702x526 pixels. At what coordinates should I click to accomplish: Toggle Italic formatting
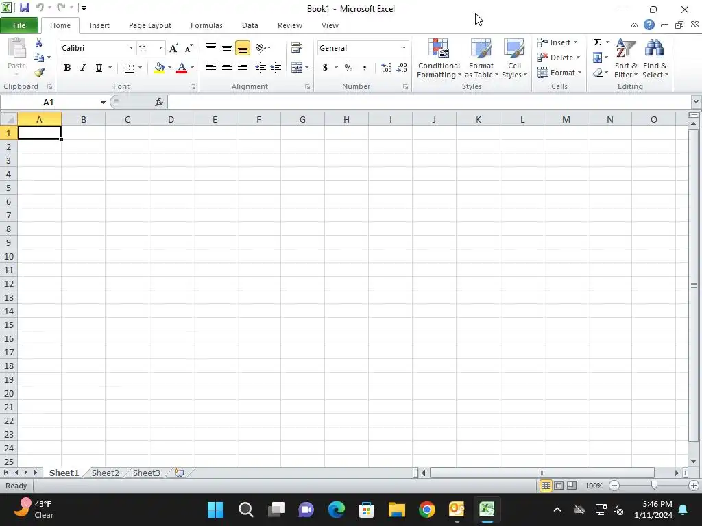pos(83,68)
